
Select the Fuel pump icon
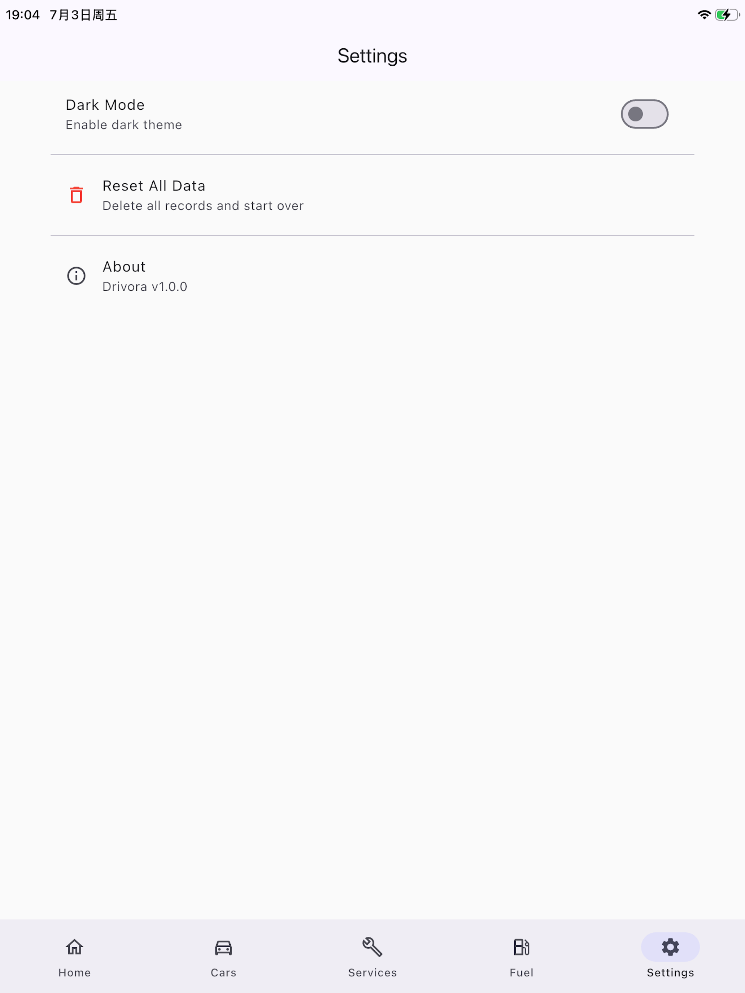point(521,947)
